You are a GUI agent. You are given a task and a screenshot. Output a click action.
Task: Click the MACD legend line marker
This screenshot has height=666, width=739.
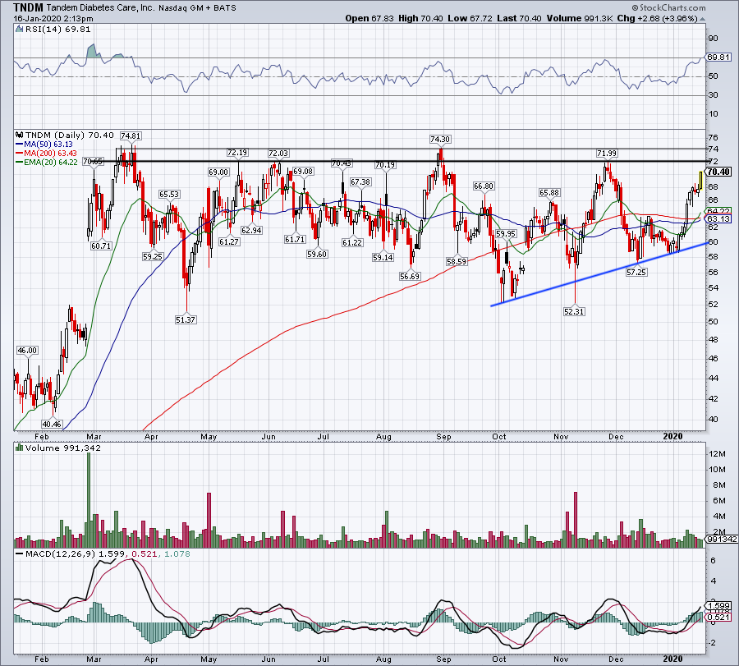click(x=20, y=553)
